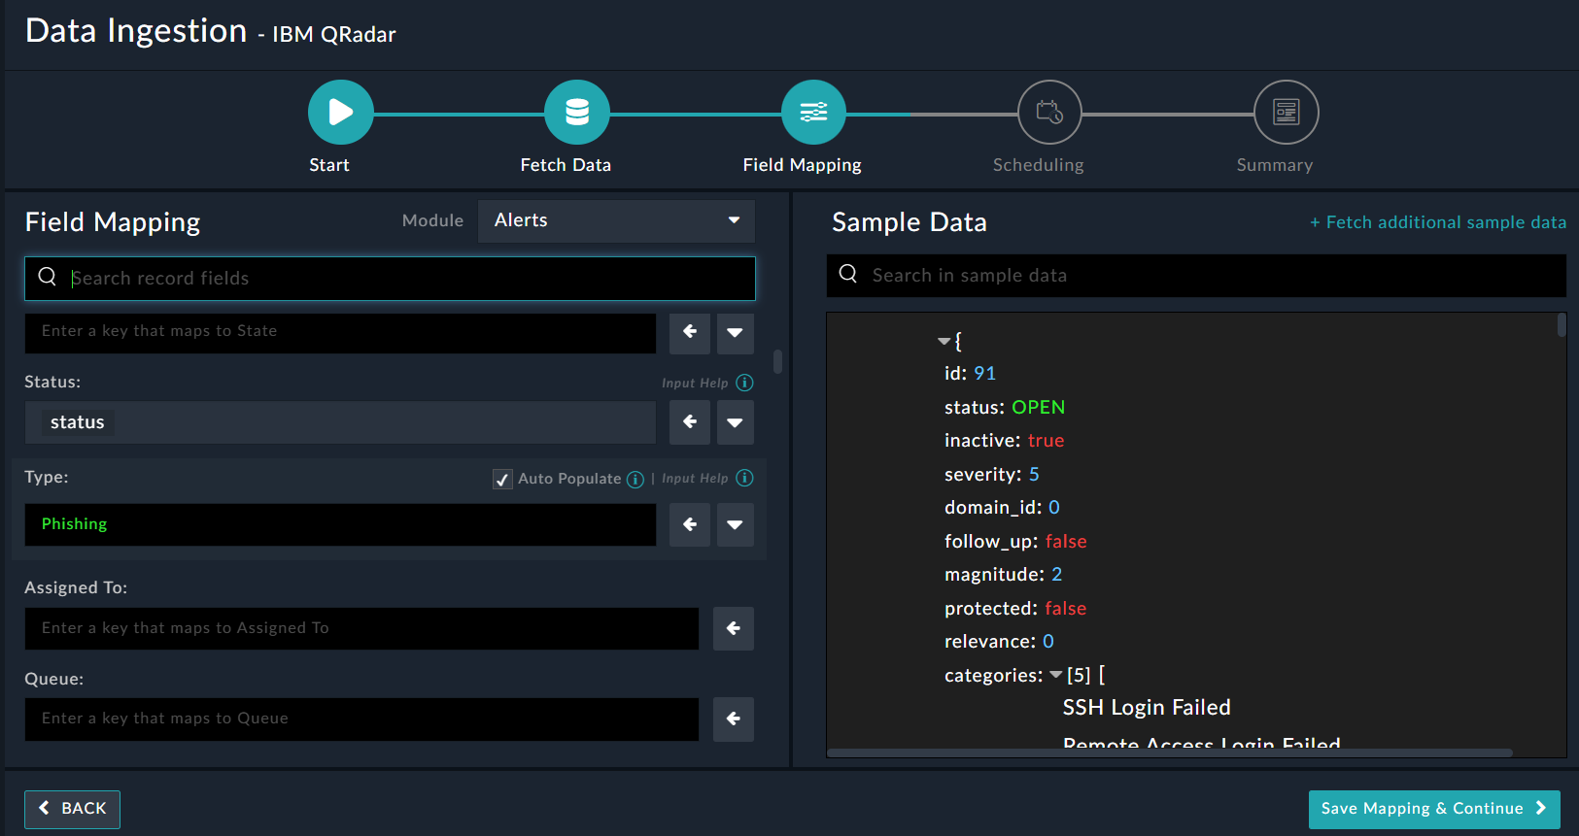Click the Status field left-arrow button
The image size is (1579, 836).
click(x=690, y=422)
